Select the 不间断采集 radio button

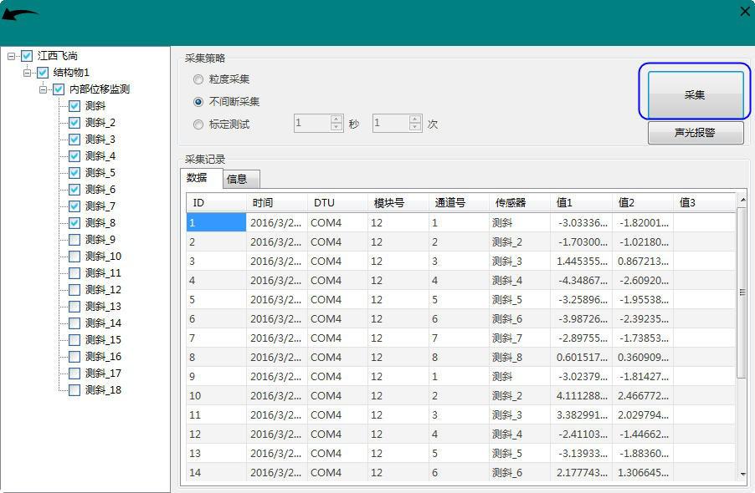click(x=198, y=102)
